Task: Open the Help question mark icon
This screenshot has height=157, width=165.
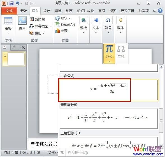Action: point(160,11)
